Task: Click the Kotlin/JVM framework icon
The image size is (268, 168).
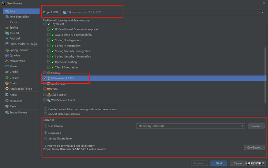Action: tap(49, 84)
